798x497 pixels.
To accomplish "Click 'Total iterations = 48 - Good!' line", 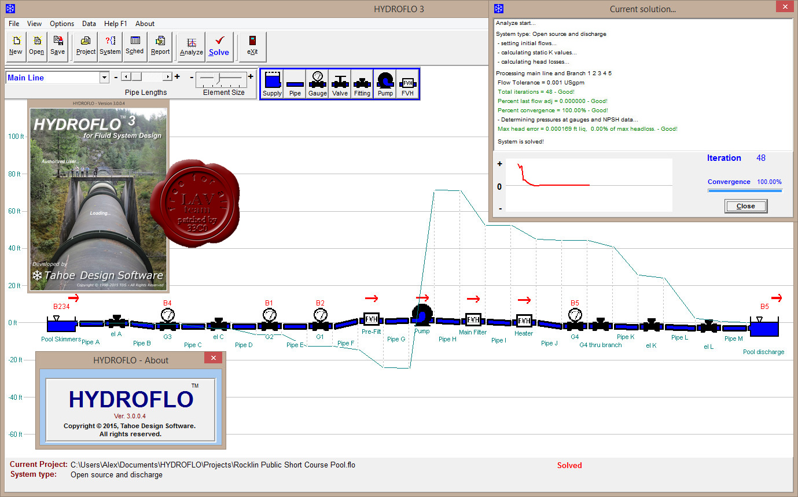I will [x=536, y=92].
